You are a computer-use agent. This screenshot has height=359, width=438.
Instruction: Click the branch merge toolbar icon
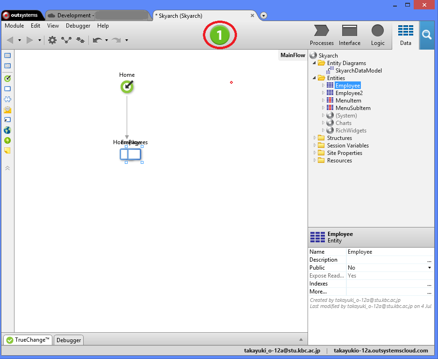point(66,40)
